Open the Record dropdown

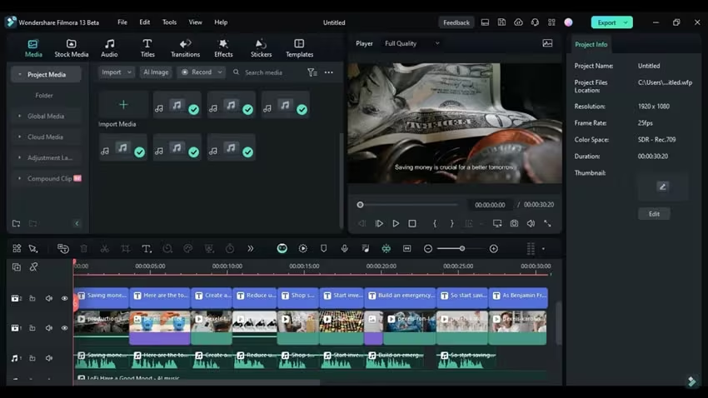(x=202, y=72)
